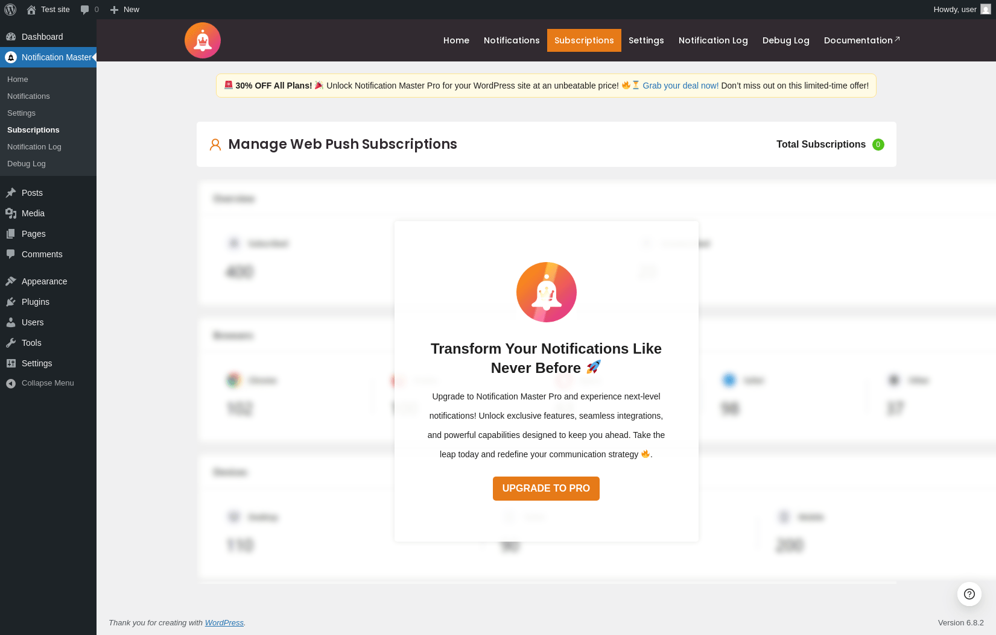The height and width of the screenshot is (635, 996).
Task: Open the user avatar in admin bar
Action: (986, 10)
